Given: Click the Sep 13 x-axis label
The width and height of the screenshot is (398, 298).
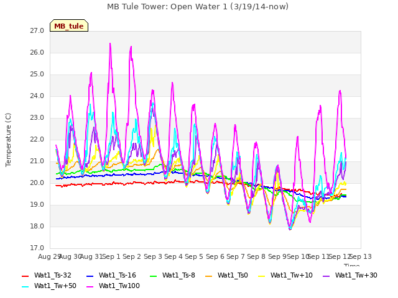Looking at the screenshot, I should click(361, 257).
